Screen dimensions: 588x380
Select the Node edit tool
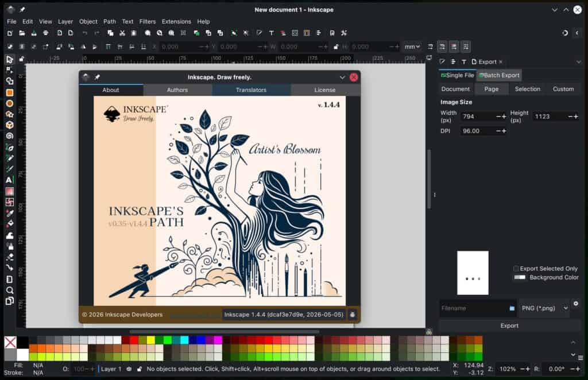coord(9,70)
